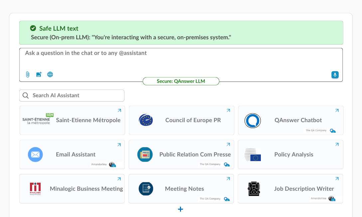Screen dimensions: 362x217
Task: Select the Council of Europe PR icon
Action: pyautogui.click(x=145, y=120)
